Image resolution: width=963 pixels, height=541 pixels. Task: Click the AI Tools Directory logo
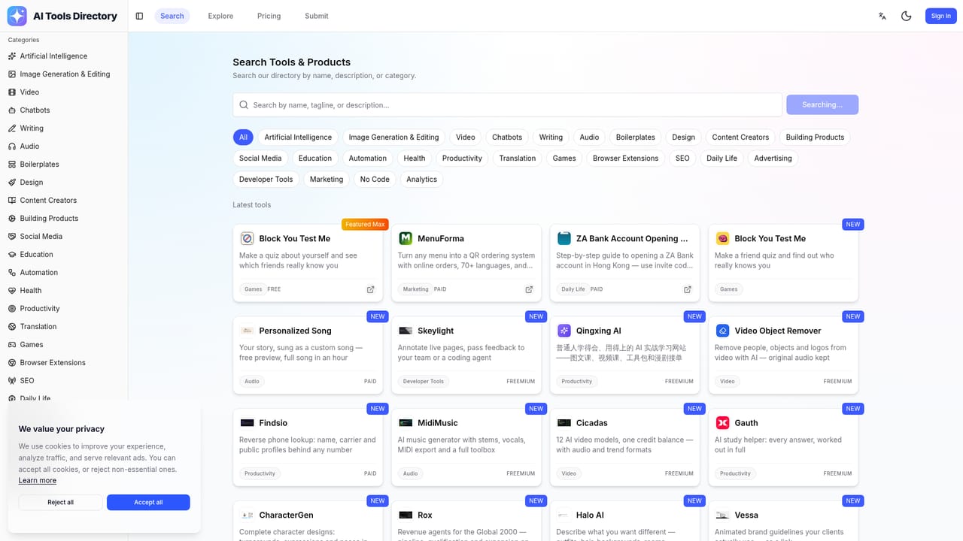tap(17, 16)
